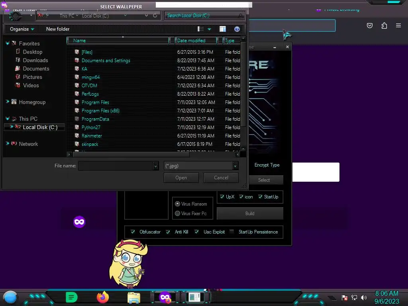This screenshot has width=408, height=306.
Task: Click the Build button
Action: (250, 214)
